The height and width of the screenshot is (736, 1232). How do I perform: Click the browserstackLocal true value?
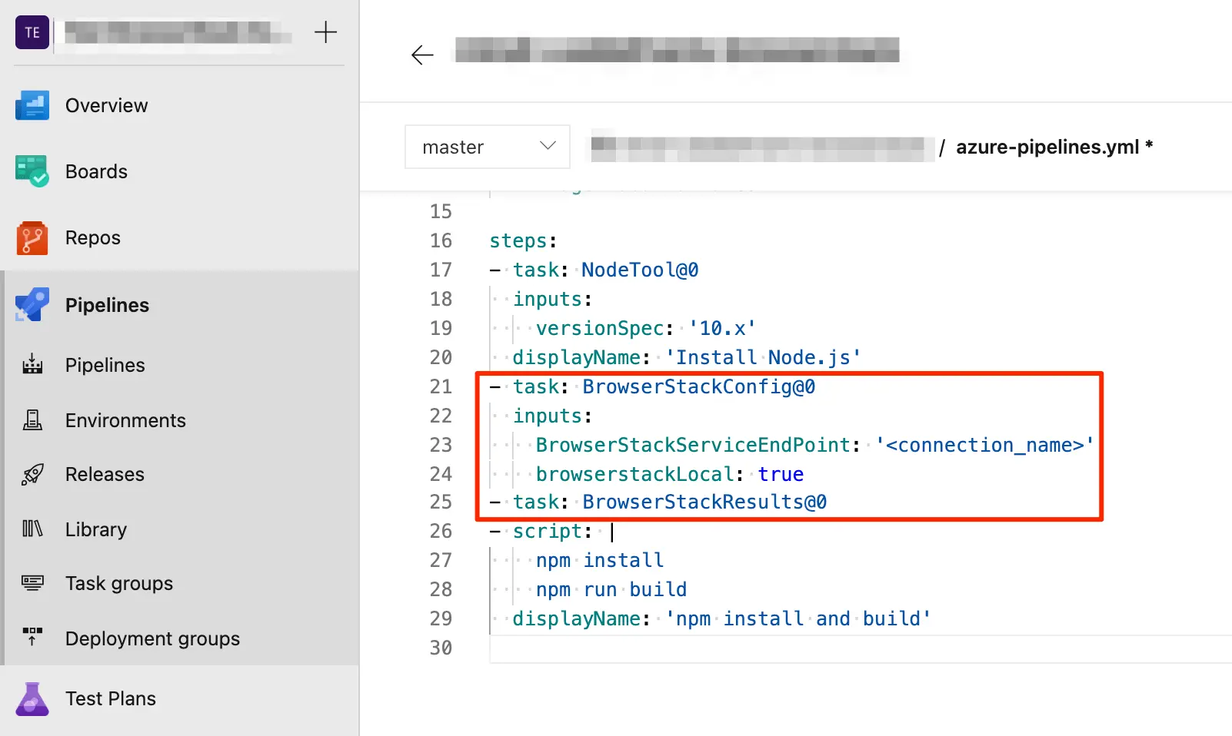(781, 474)
